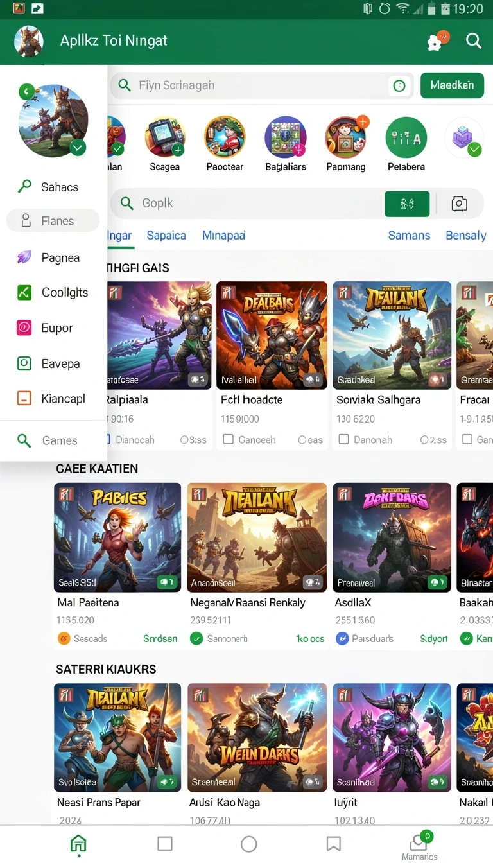Open the Arusi Kao Naga game thumbnail
This screenshot has height=863, width=493.
(257, 737)
